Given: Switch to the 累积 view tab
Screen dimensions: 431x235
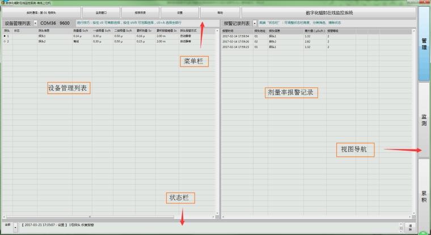Looking at the screenshot, I should 424,196.
